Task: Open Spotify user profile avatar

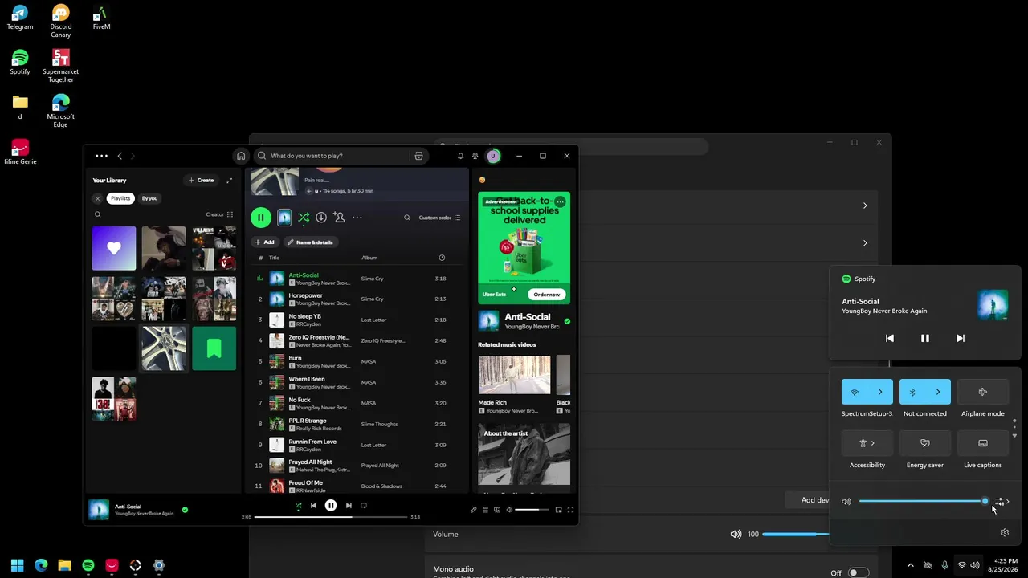Action: [x=493, y=156]
